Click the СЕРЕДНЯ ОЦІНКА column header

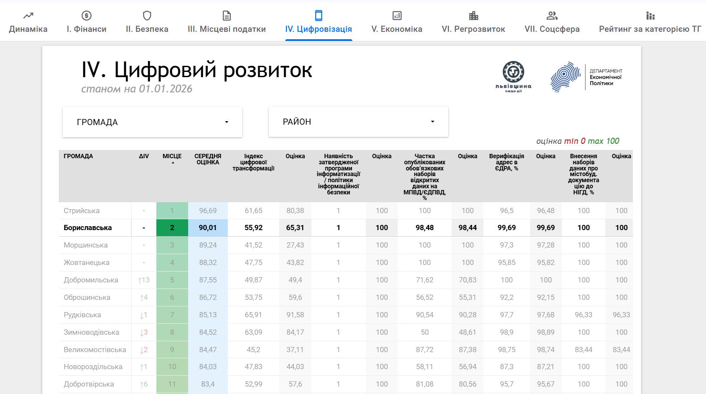pyautogui.click(x=208, y=159)
